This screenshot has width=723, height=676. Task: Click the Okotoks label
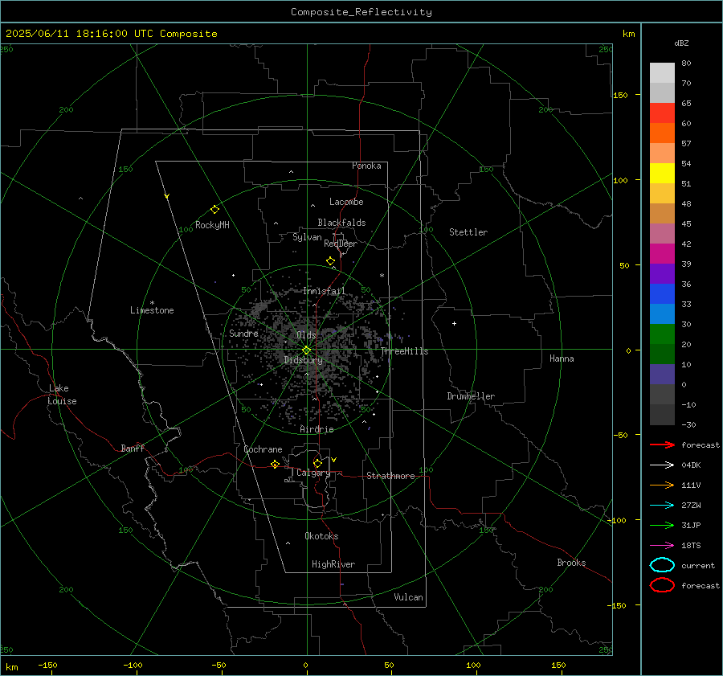point(321,535)
